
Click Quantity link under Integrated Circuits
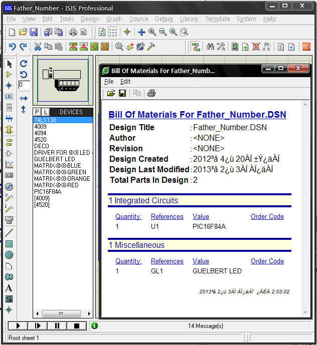pyautogui.click(x=128, y=216)
